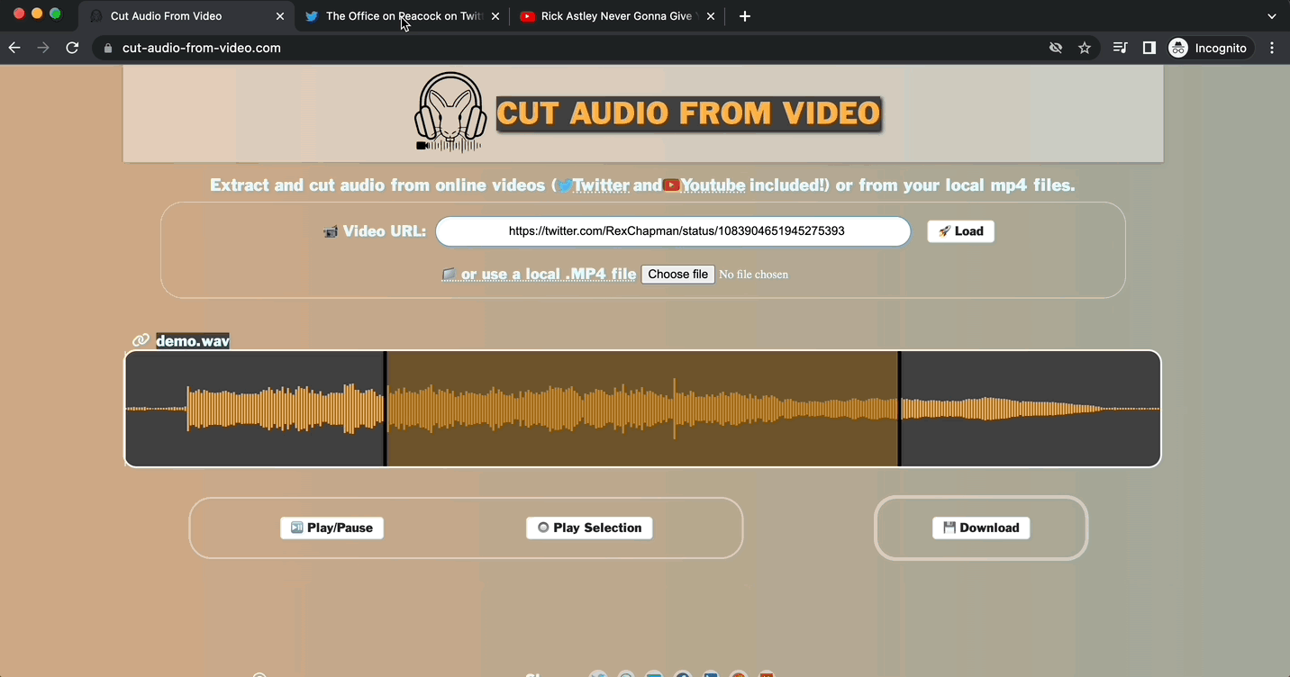Screen dimensions: 1290x677
Task: Click the right selection handle on waveform
Action: [899, 409]
